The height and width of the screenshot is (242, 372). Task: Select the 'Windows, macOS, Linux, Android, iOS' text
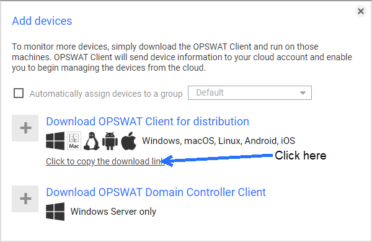pos(218,141)
